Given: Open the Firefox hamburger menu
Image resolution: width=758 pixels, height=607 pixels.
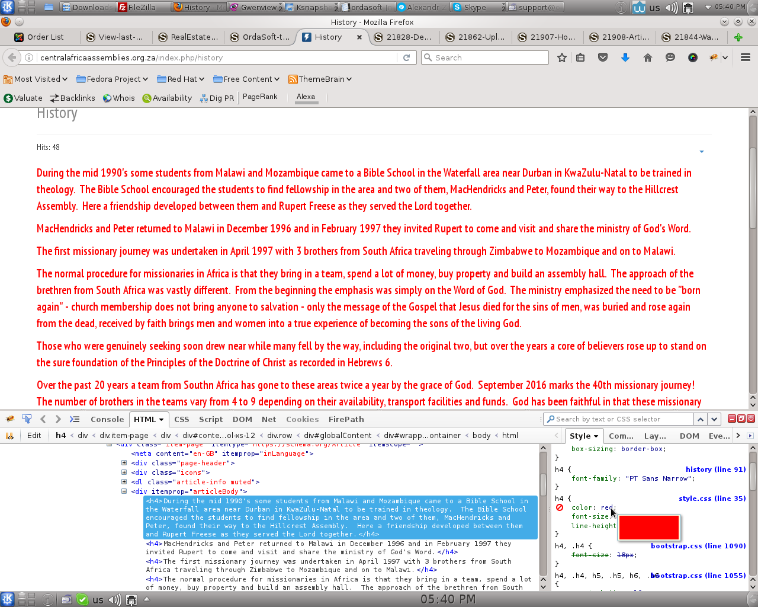Looking at the screenshot, I should coord(746,57).
